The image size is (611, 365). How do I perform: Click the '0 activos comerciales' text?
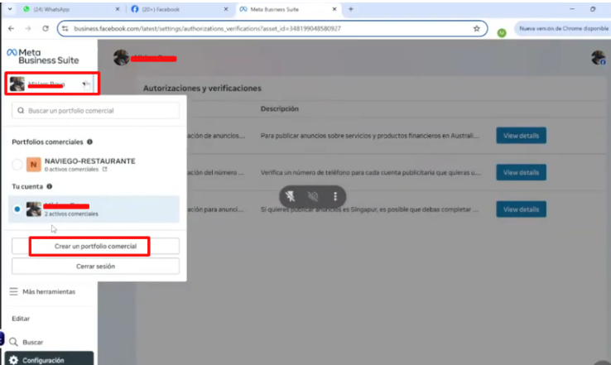[x=71, y=169]
